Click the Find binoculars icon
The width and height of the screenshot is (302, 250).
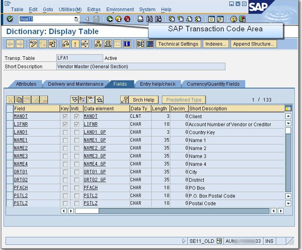pos(149,19)
